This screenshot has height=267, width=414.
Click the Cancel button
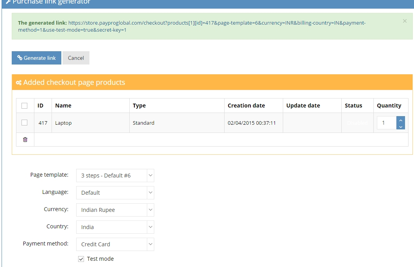tap(76, 58)
